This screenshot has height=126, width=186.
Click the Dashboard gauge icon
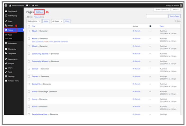point(6,11)
